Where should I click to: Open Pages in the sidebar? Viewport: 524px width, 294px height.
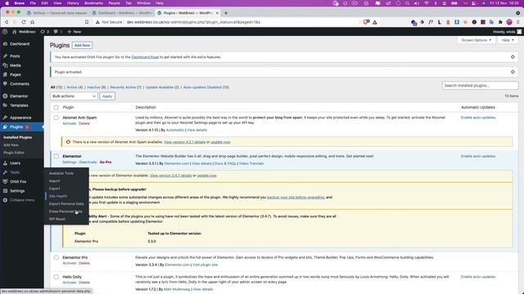click(16, 75)
